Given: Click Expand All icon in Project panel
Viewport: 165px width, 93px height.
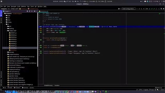Looking at the screenshot, I should pos(30,11).
